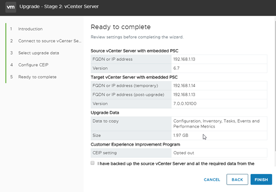Go to the Introduction step
This screenshot has height=192, width=276.
click(30, 29)
